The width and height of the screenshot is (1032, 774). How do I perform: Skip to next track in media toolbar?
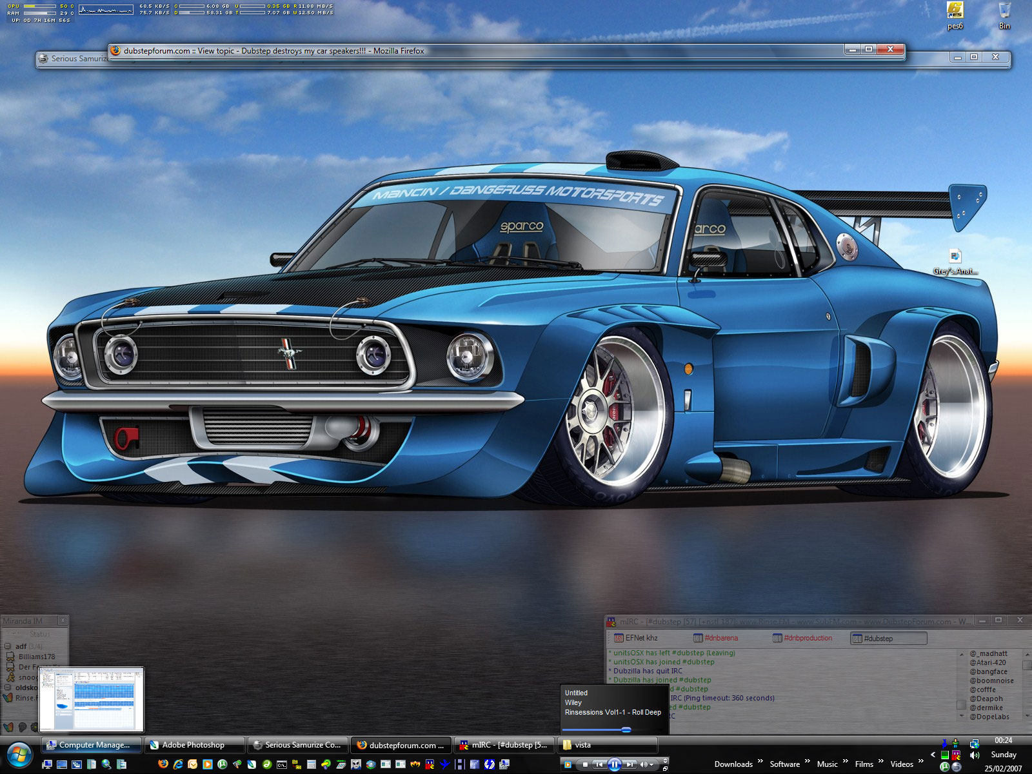click(630, 764)
